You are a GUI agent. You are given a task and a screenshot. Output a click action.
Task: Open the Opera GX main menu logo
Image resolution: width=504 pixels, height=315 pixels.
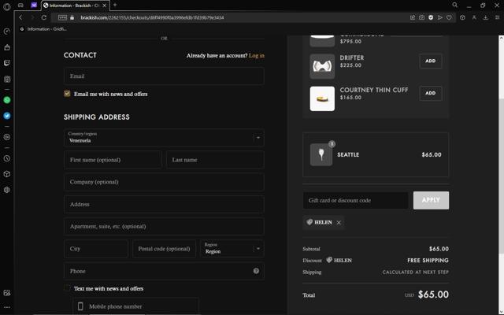(x=7, y=6)
